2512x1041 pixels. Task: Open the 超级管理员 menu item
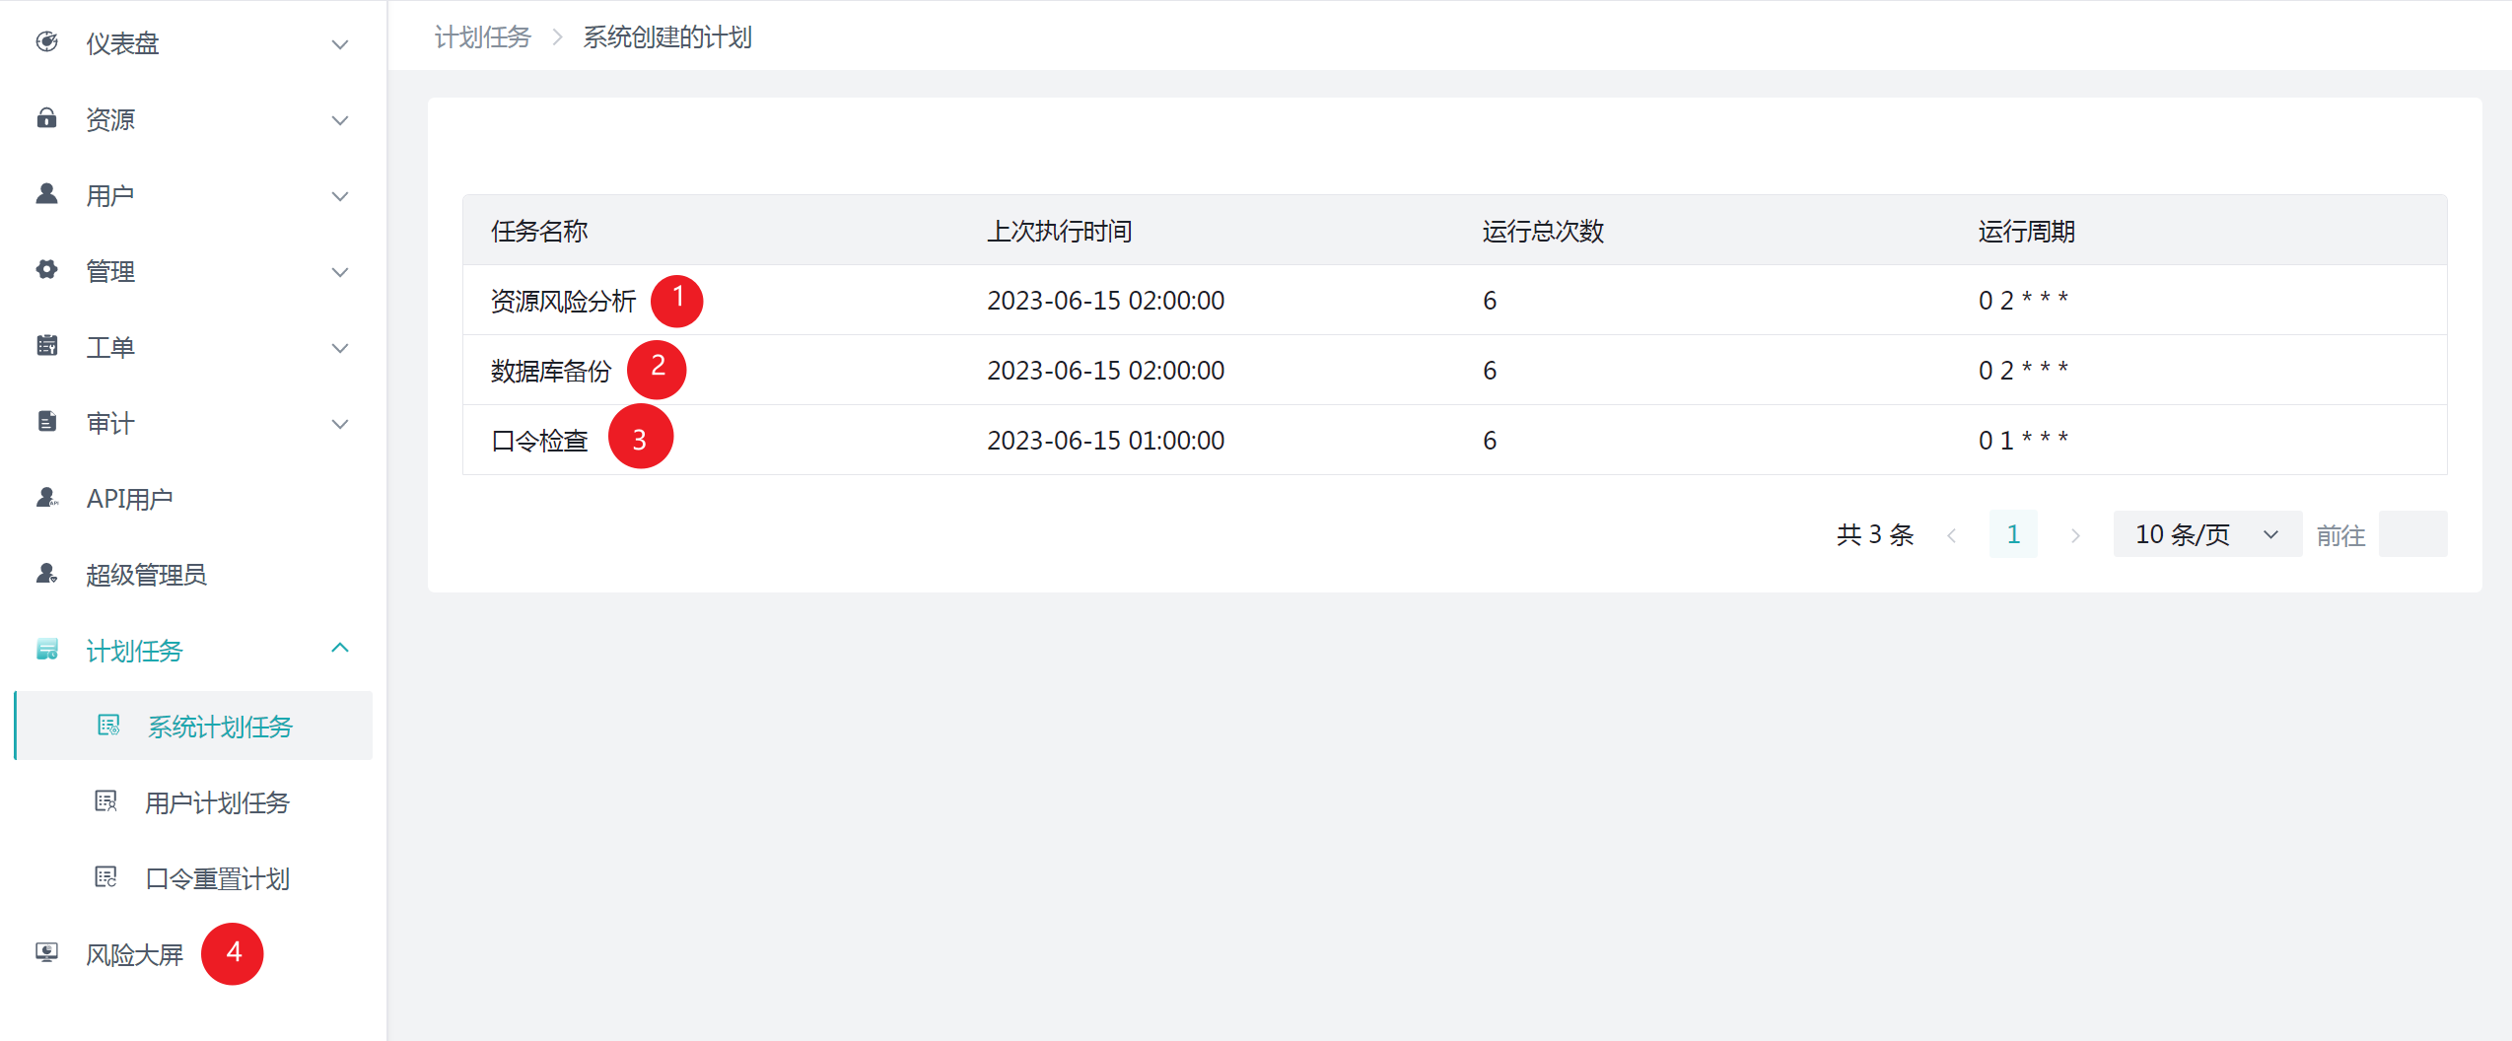[146, 575]
